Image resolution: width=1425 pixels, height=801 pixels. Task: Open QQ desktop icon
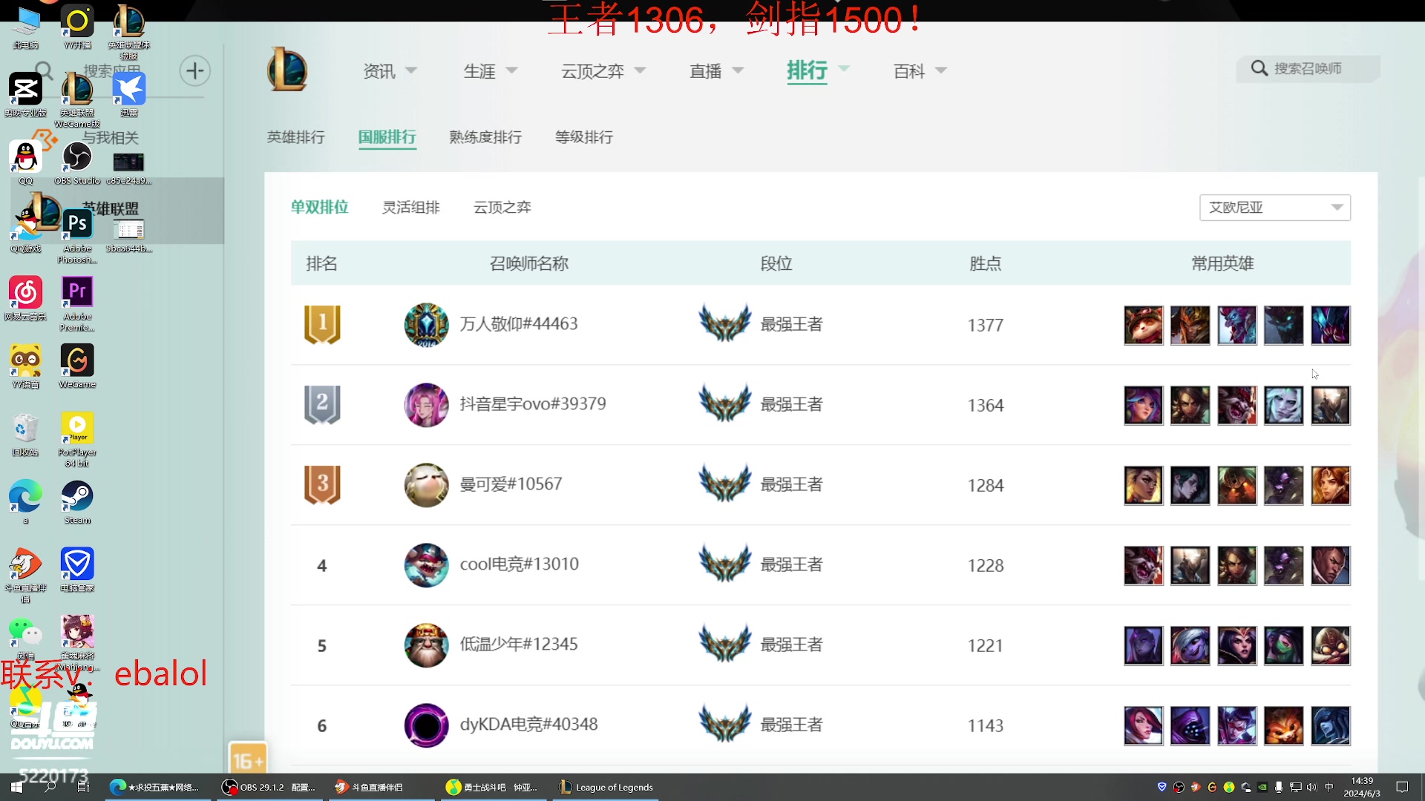coord(26,163)
